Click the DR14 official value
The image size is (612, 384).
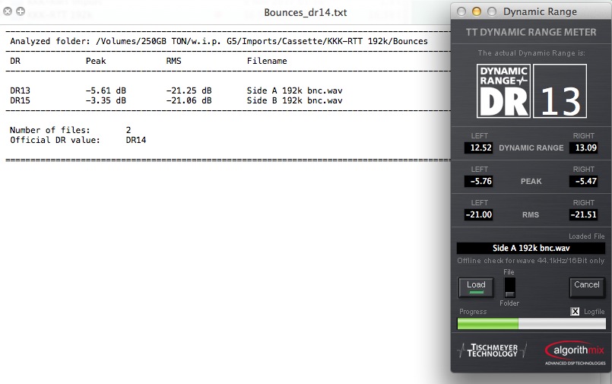pos(136,140)
